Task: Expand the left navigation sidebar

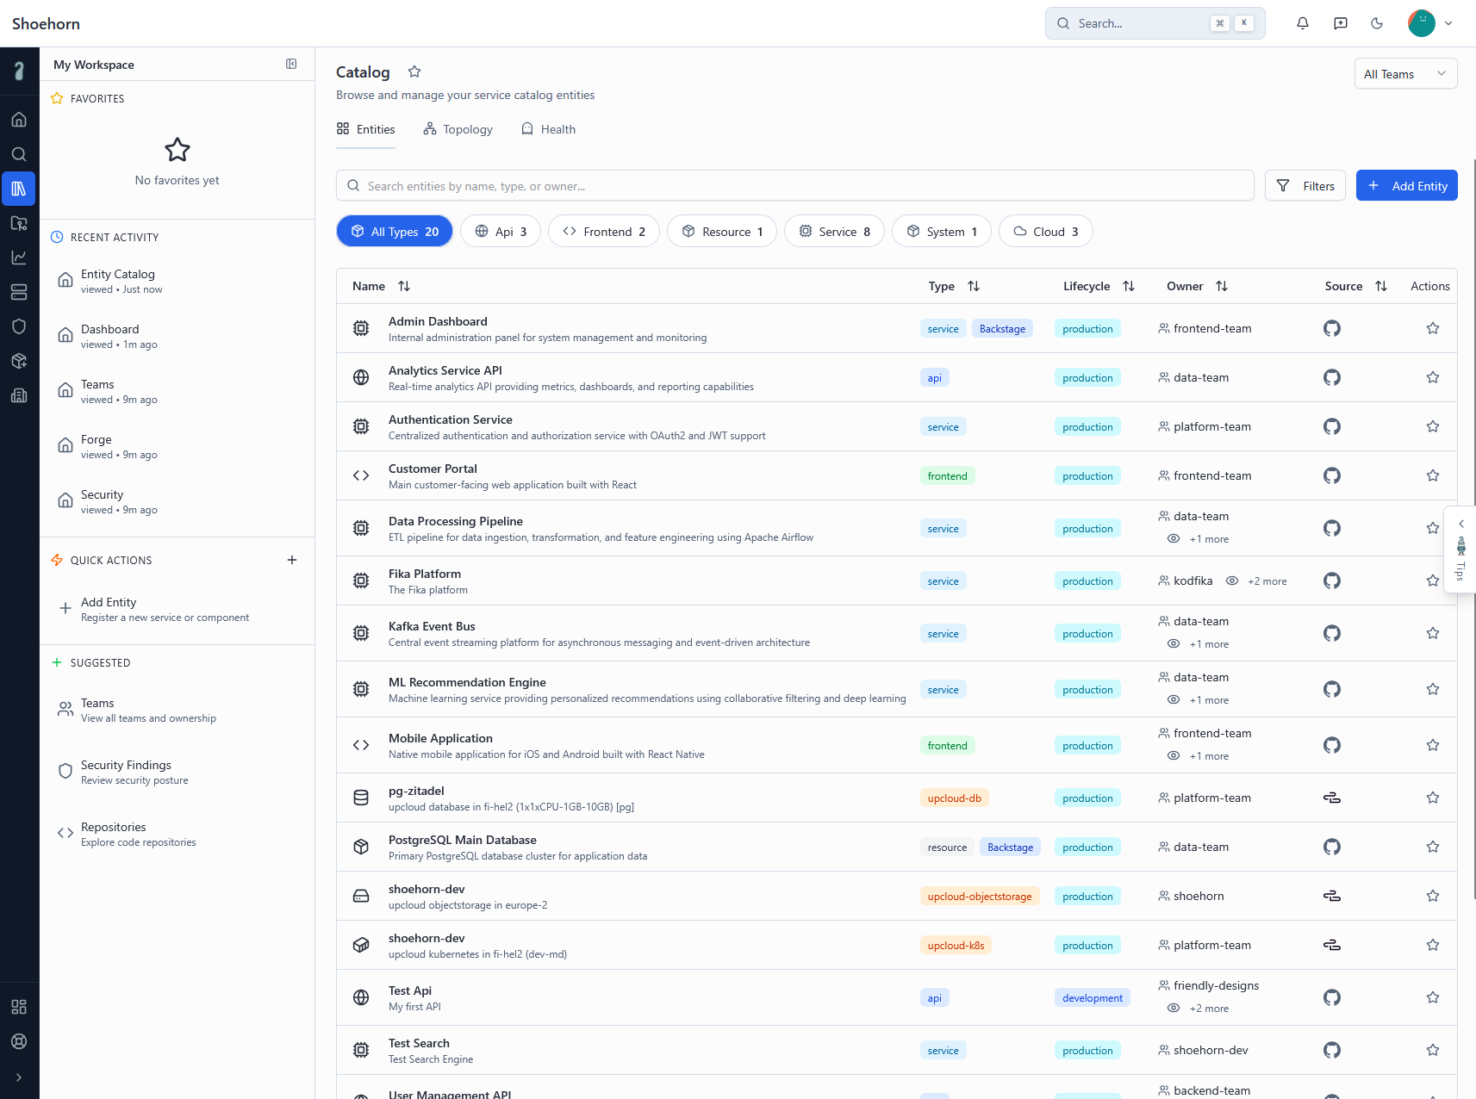Action: click(19, 1077)
